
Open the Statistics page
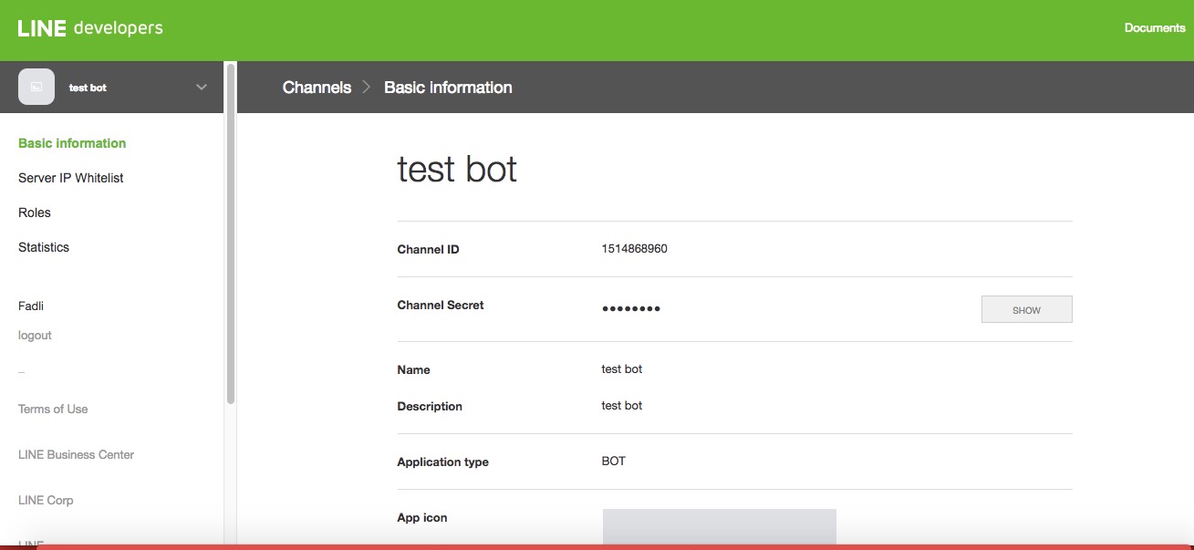44,247
